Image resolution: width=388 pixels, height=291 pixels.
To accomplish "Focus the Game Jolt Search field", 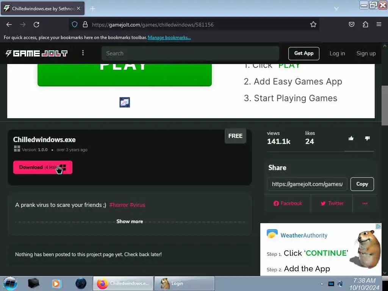I will point(190,53).
